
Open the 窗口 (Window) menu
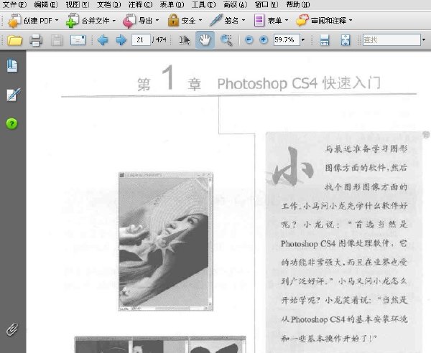pos(267,4)
